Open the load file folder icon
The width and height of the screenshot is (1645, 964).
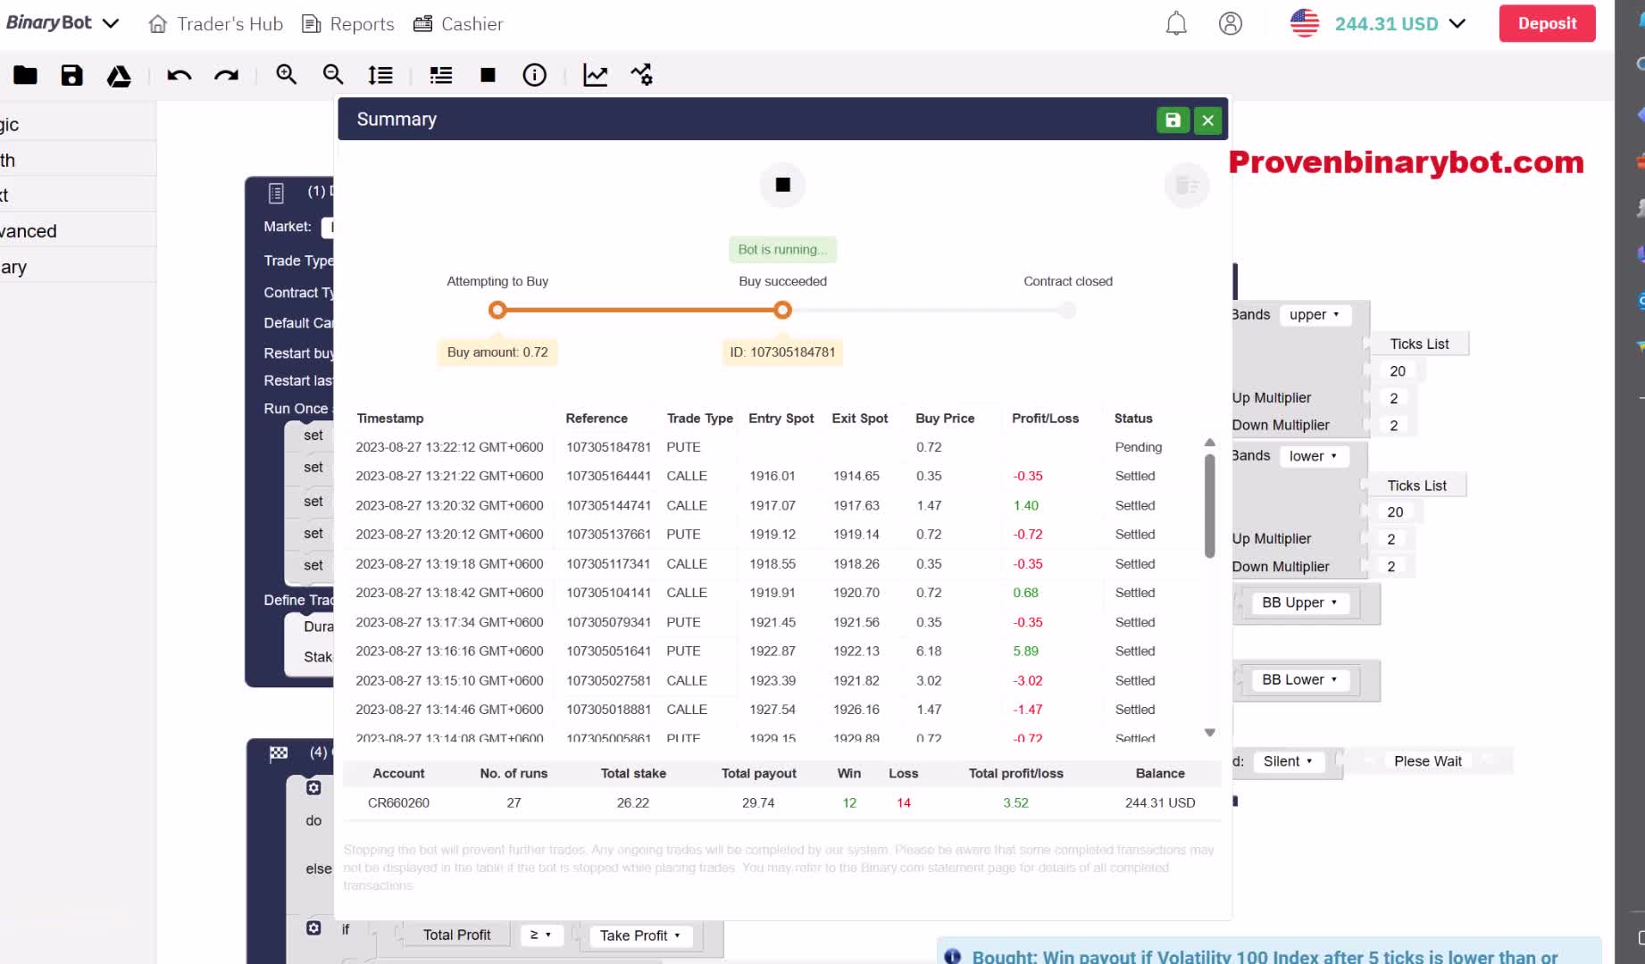click(x=25, y=75)
